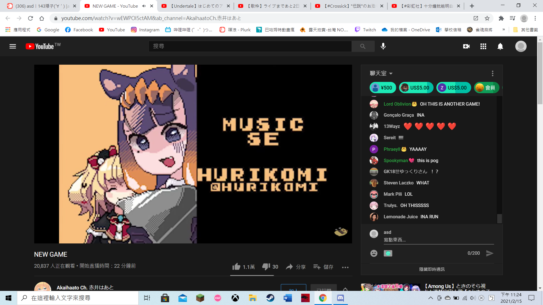
Task: Hide live chat with 隱藏即時通訊
Action: (x=432, y=269)
